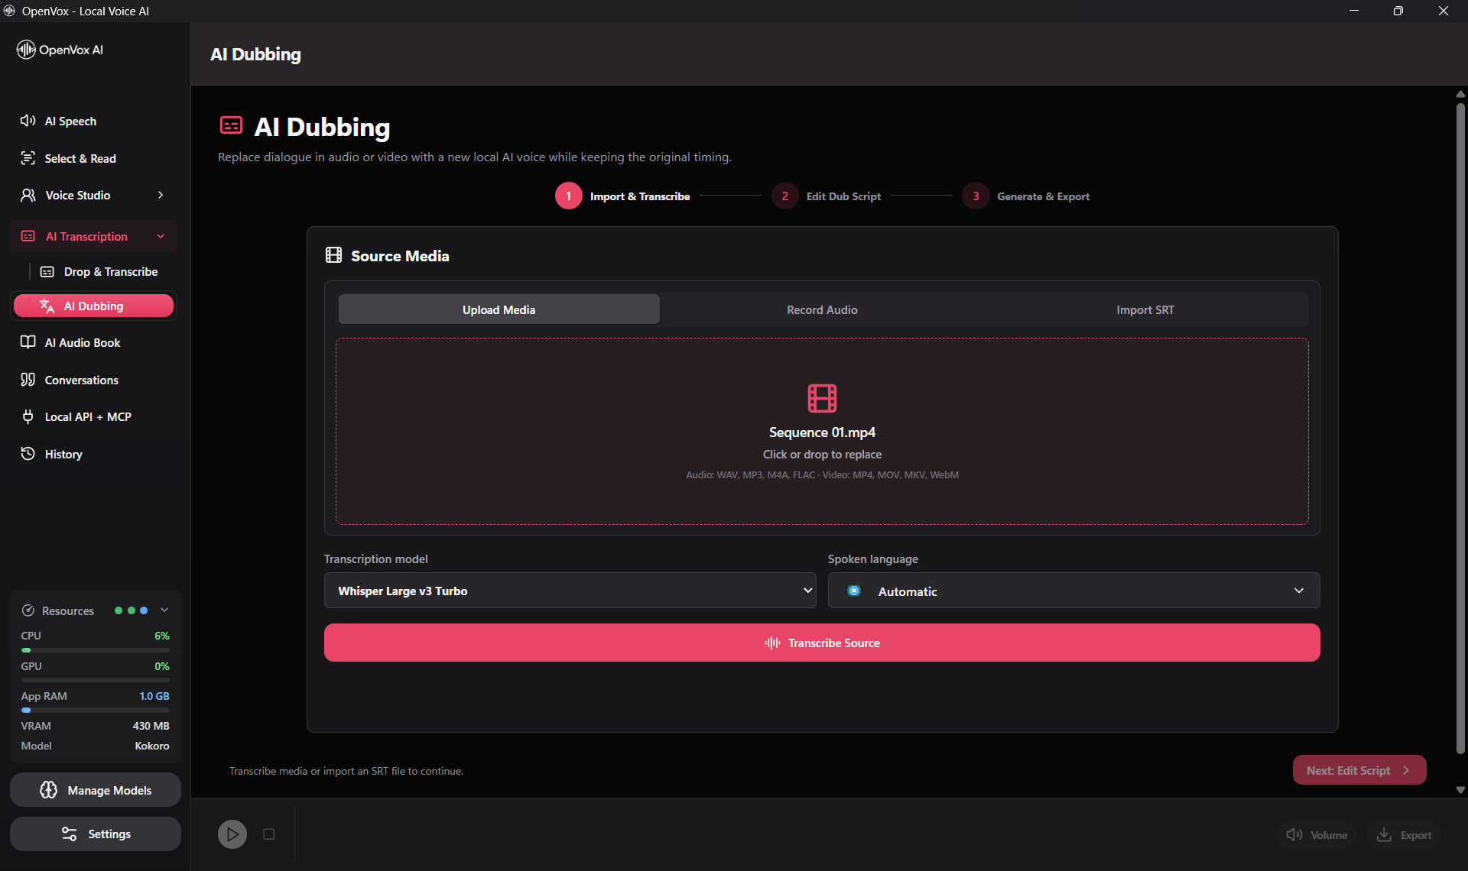Screen dimensions: 1468x871
Task: Switch to the Import SRT tab
Action: [x=1145, y=309]
